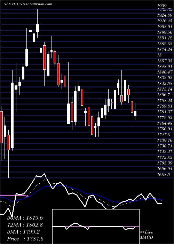
Task: Select the 50MA : 1819.6 readout
Action: coord(25,218)
